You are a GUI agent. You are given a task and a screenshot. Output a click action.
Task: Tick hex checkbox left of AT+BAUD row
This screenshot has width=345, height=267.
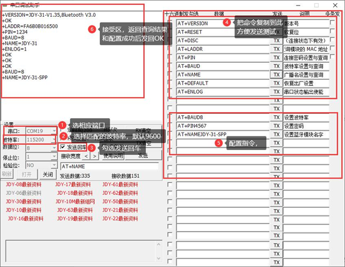point(170,65)
